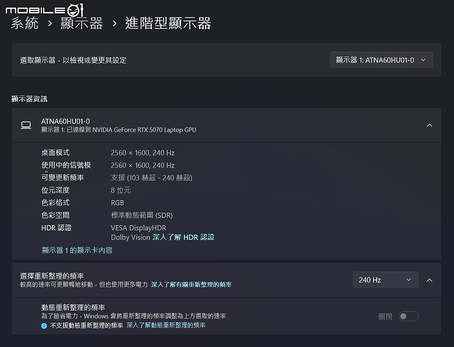
Task: Toggle the 動態重新整理的頻率 switch
Action: (x=409, y=316)
